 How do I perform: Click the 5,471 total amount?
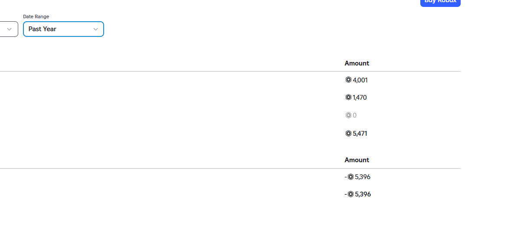tap(360, 134)
